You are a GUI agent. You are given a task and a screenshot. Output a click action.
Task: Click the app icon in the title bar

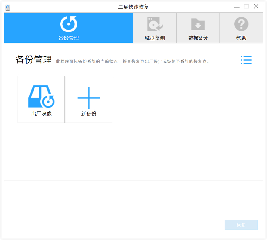tap(7, 7)
